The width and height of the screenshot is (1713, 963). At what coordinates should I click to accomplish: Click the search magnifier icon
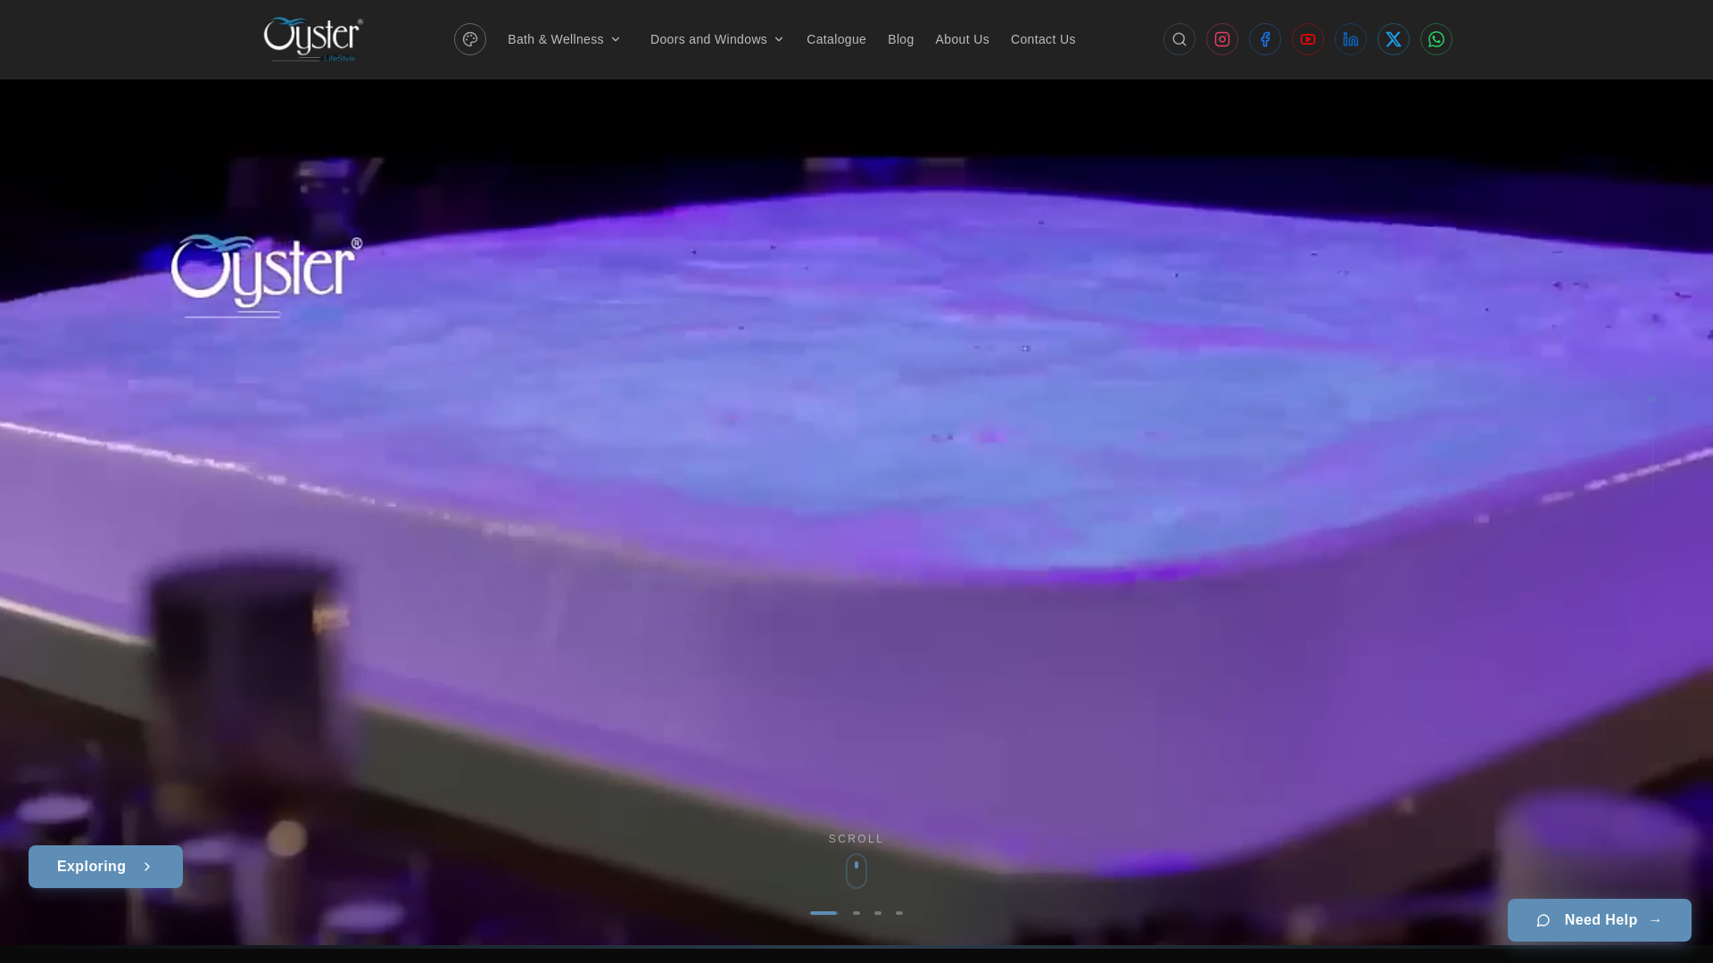pyautogui.click(x=1179, y=39)
